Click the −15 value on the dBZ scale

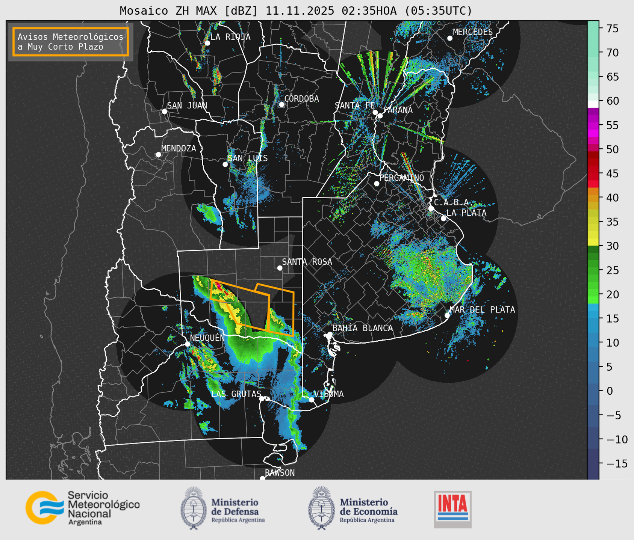(617, 463)
